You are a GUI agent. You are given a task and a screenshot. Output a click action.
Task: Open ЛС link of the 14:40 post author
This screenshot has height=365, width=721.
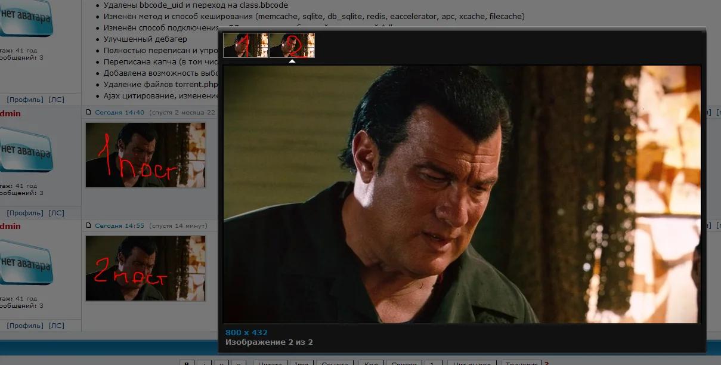coord(56,213)
